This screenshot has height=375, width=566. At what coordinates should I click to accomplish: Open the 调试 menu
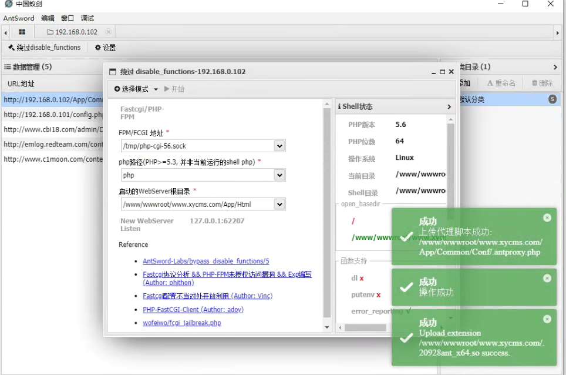click(87, 18)
